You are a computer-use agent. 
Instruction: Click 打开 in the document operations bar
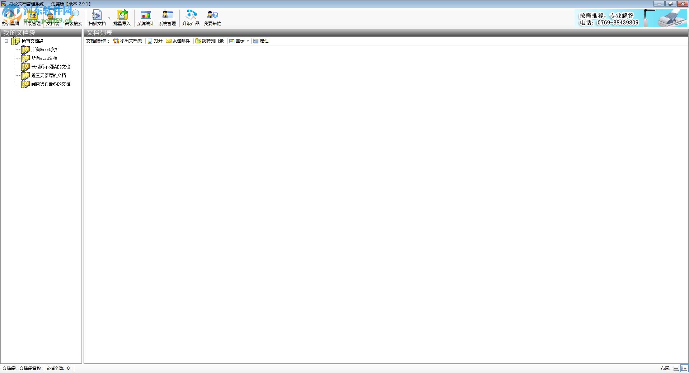(x=155, y=41)
